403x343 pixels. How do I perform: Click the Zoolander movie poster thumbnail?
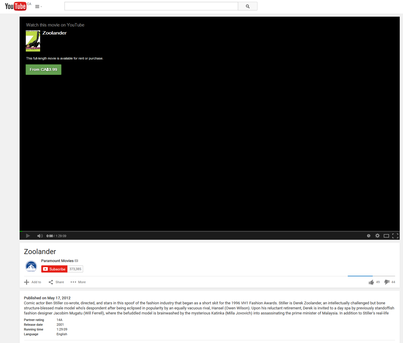33,41
